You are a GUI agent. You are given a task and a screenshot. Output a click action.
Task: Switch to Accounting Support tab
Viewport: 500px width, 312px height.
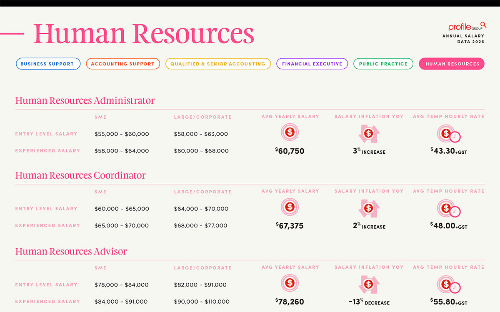pyautogui.click(x=123, y=64)
